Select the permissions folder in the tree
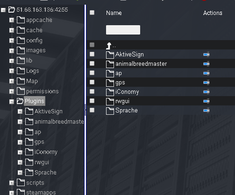The image size is (235, 195). pyautogui.click(x=43, y=91)
